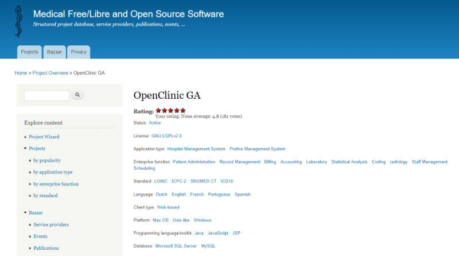459x256 pixels.
Task: Open the Privacy tab
Action: point(79,52)
